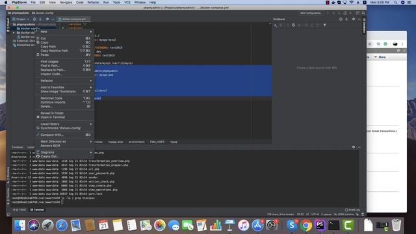This screenshot has width=416, height=234.
Task: Choose Inspect Code in the context menu
Action: tap(64, 73)
